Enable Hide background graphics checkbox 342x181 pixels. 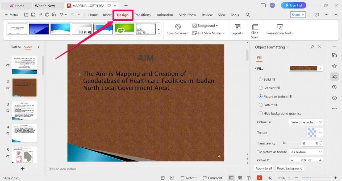pos(261,113)
